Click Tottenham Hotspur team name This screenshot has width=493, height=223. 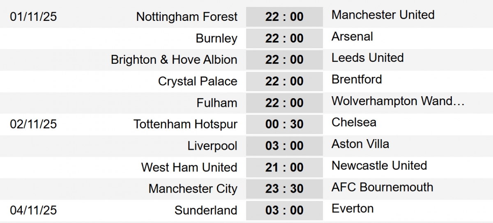point(185,124)
